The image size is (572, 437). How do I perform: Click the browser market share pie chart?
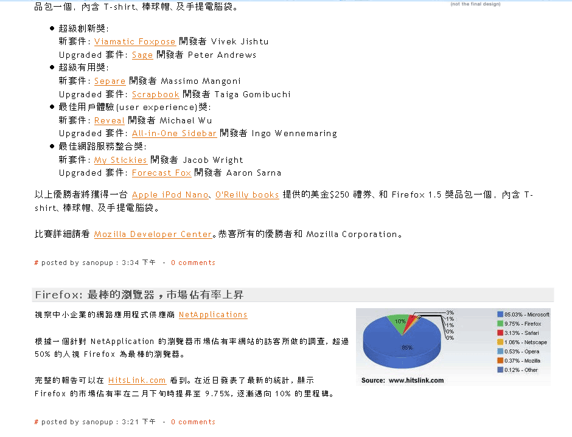pyautogui.click(x=402, y=341)
